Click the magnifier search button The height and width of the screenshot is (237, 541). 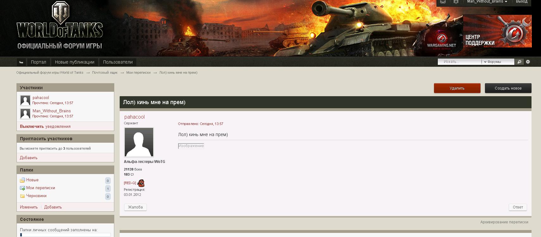pos(519,62)
